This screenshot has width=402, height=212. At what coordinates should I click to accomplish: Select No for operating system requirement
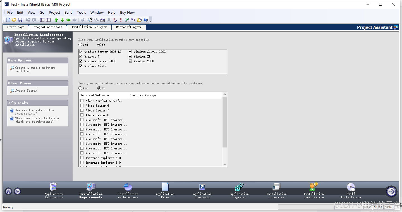coord(99,45)
